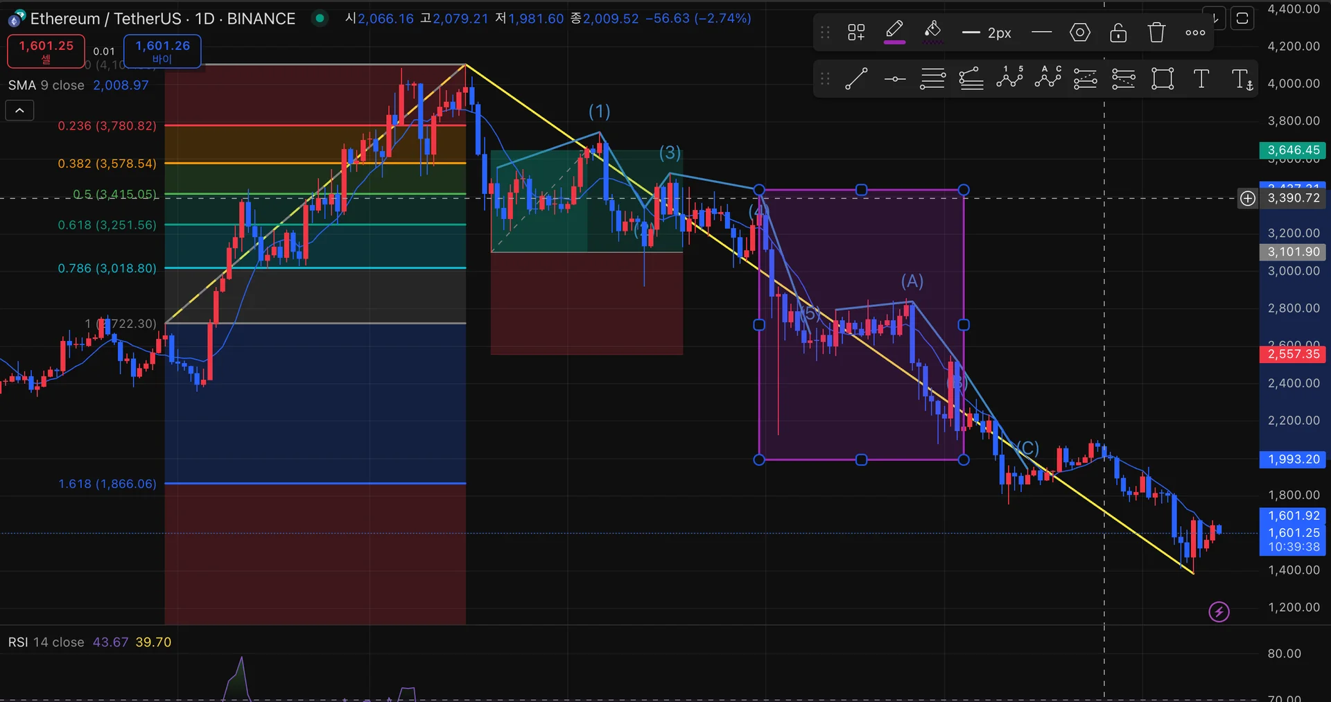Select the Rectangle drawing tool

(x=1163, y=79)
